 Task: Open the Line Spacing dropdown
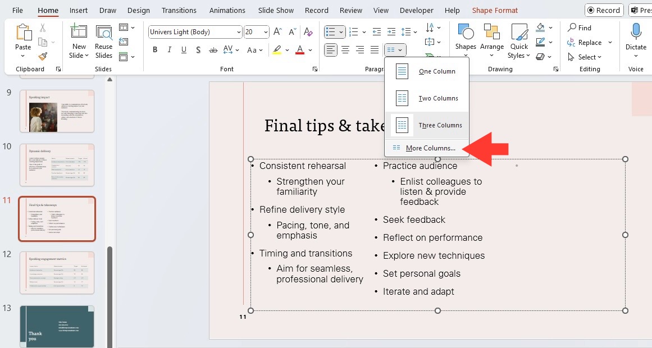[x=409, y=31]
